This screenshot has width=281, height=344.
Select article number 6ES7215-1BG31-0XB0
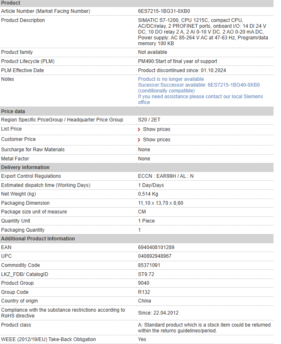[164, 11]
